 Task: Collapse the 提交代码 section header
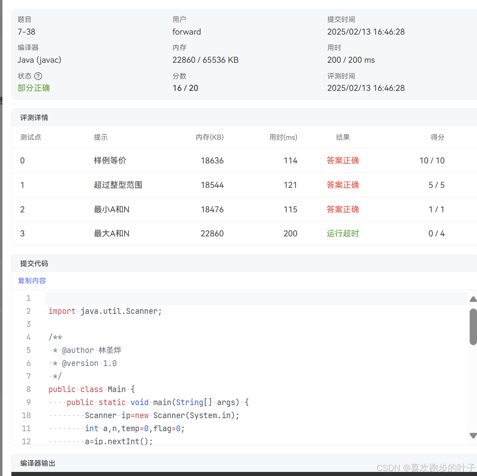[34, 263]
